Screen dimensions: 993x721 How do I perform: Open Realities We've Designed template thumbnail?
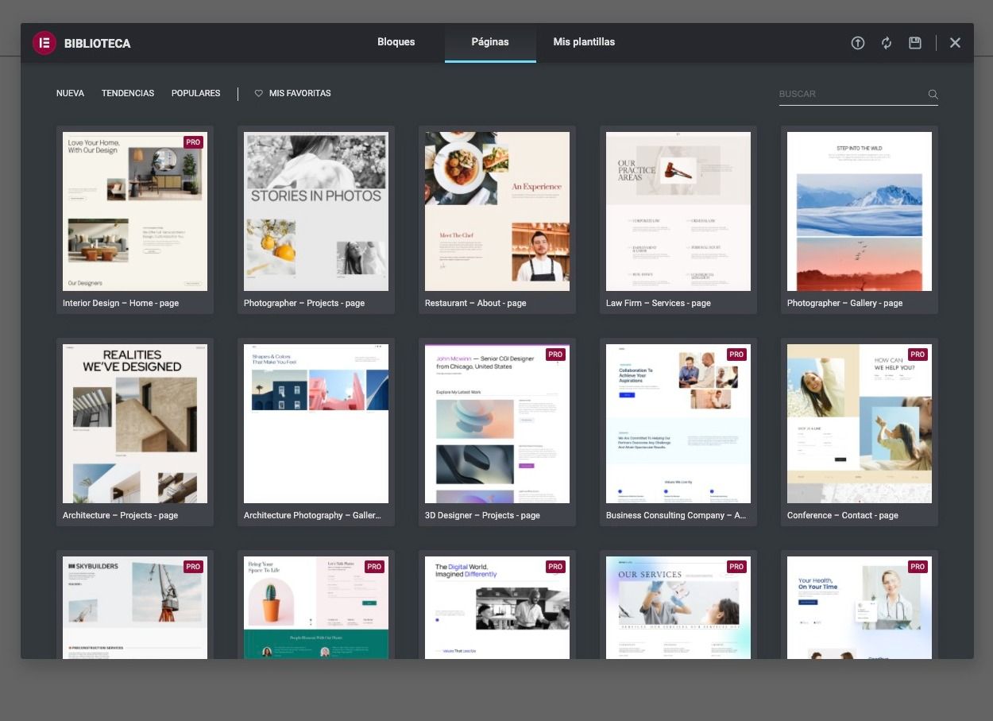tap(135, 424)
